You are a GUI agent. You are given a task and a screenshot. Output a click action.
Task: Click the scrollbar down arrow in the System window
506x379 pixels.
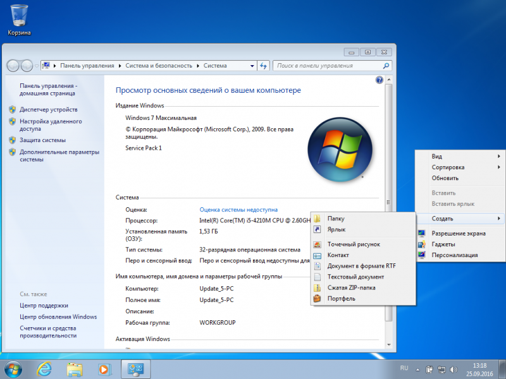click(x=389, y=344)
